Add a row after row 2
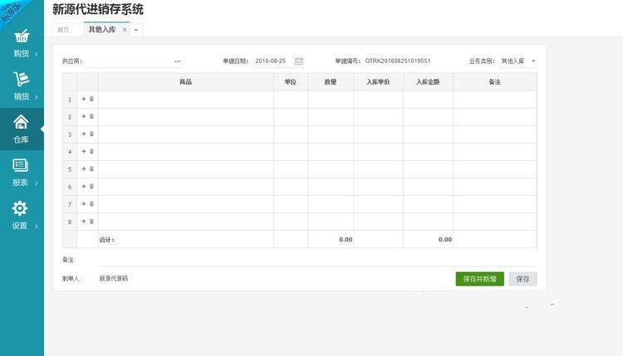Screen dimensions: 623x356 pos(84,116)
